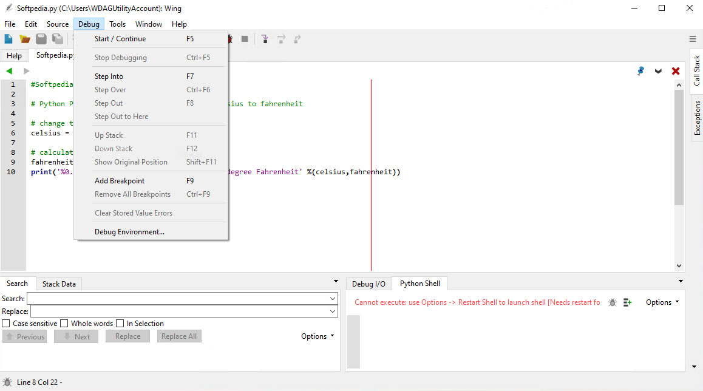
Task: Click the Step Into toolbar icon
Action: coord(265,39)
